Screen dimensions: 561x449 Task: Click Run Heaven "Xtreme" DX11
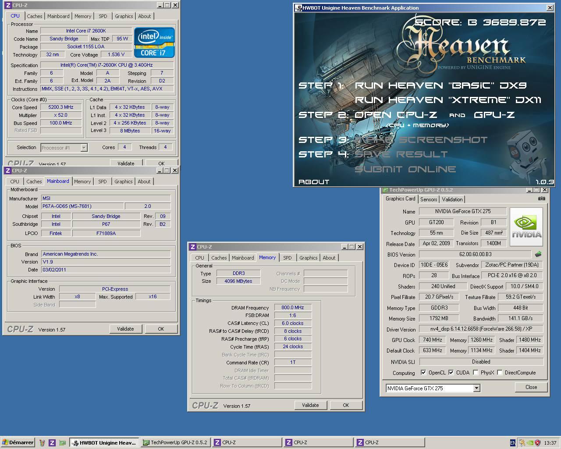[448, 100]
